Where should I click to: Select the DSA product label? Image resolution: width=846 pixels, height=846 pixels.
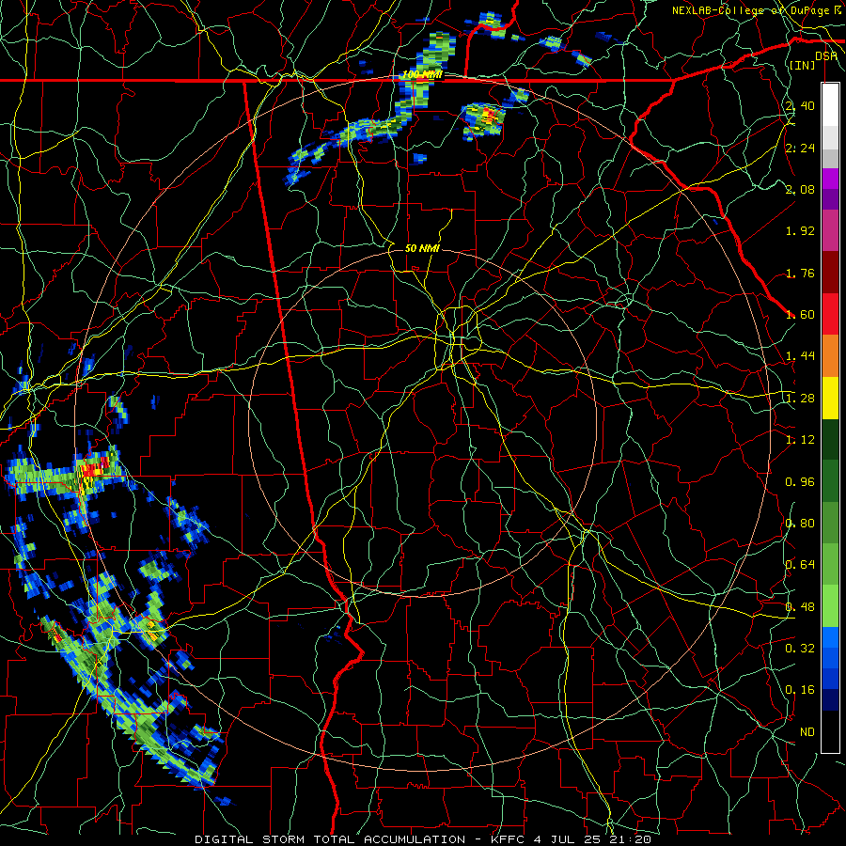(826, 56)
